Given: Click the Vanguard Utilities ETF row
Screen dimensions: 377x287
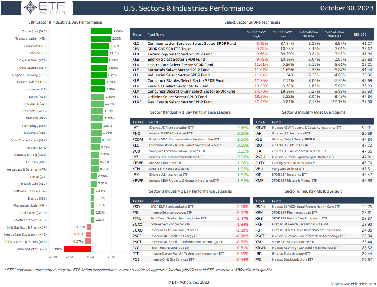Looking at the screenshot, I should tap(313, 169).
